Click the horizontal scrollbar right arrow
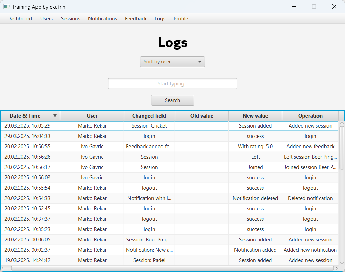This screenshot has height=272, width=345. pos(337,268)
